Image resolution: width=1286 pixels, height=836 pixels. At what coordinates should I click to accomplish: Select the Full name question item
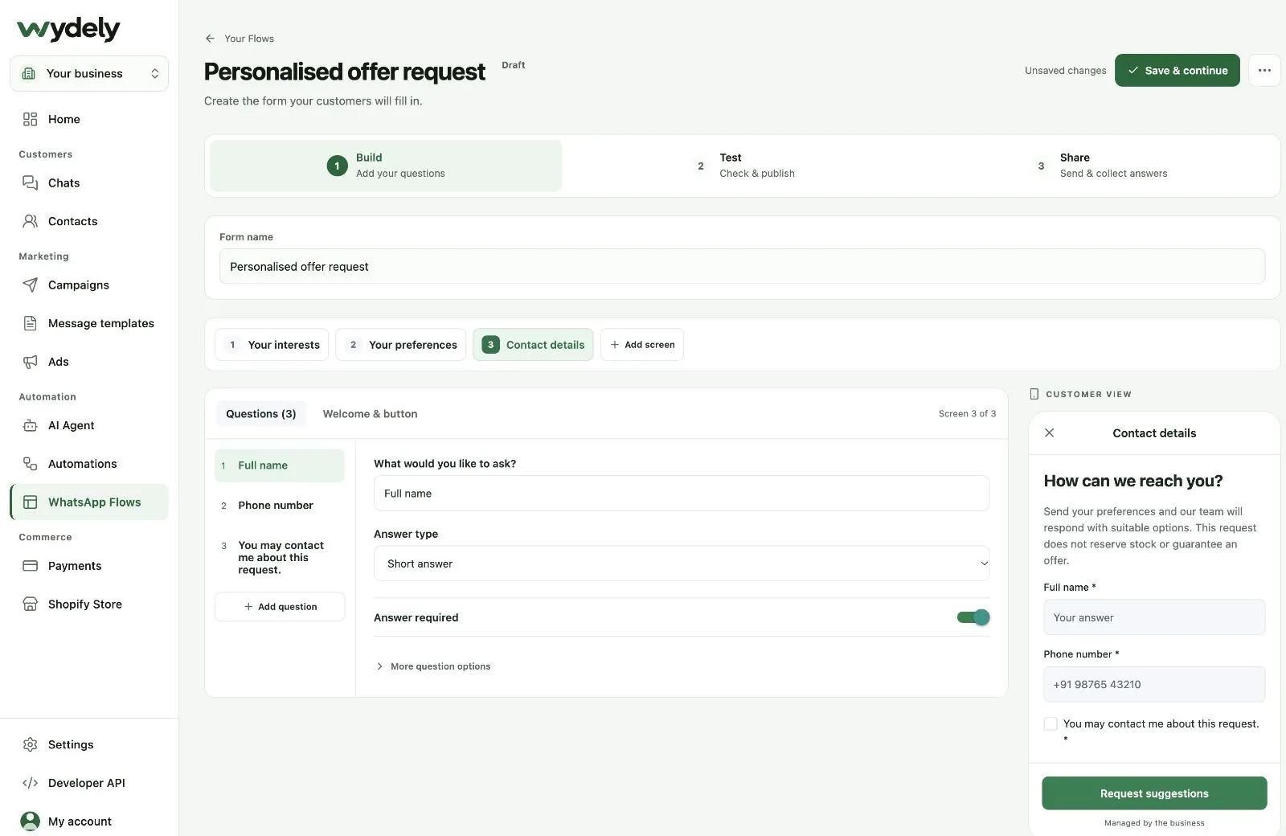point(280,465)
